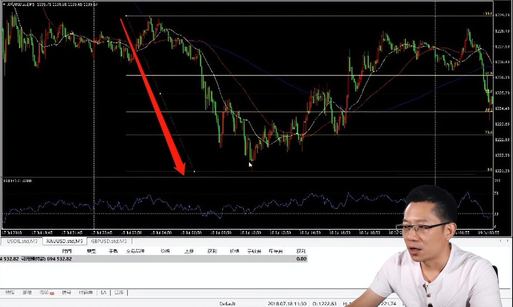Open the 市场 terminal tab
Viewport: 513px width, 307px height.
tap(44, 293)
